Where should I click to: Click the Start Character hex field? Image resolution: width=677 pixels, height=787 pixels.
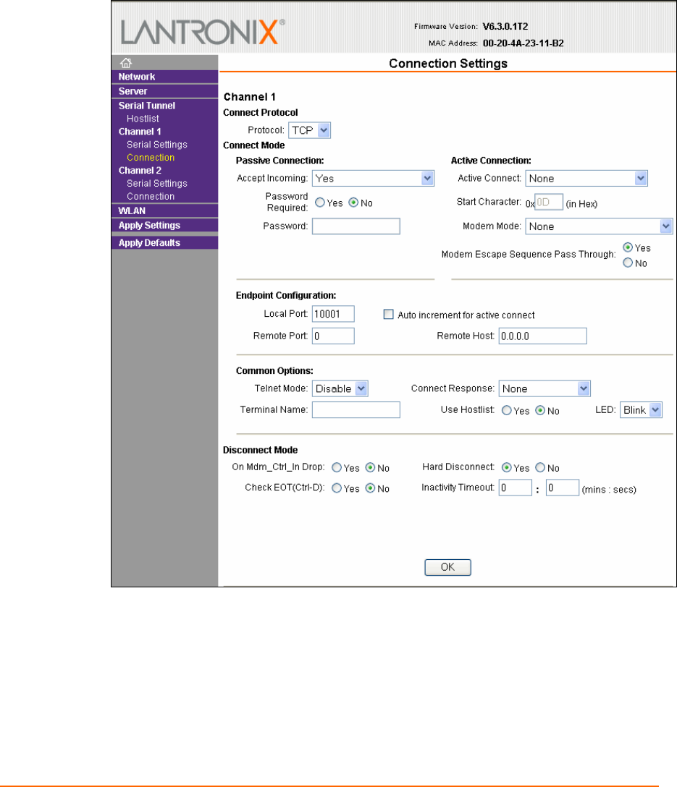[548, 203]
